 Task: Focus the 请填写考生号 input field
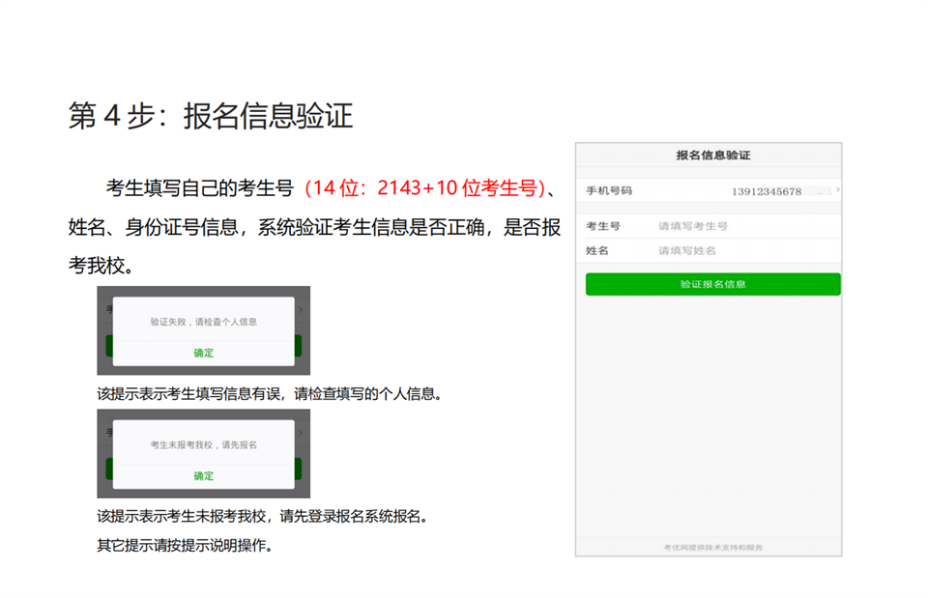pyautogui.click(x=744, y=226)
